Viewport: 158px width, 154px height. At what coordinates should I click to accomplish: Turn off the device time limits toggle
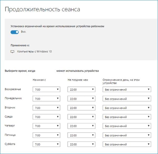click(x=15, y=32)
